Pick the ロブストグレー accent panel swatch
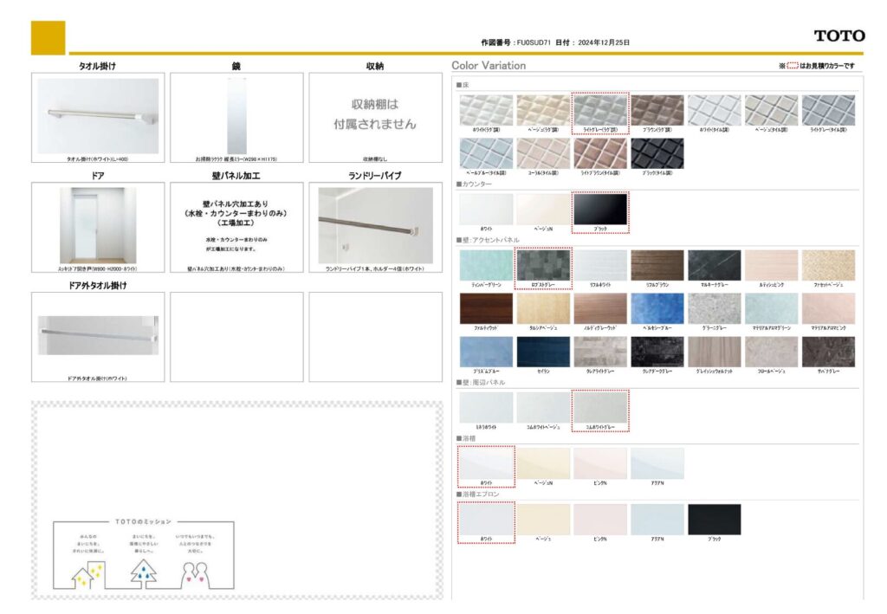 pos(543,266)
